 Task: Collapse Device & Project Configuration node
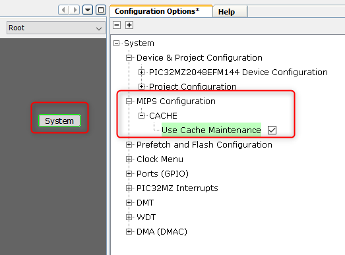pos(129,58)
